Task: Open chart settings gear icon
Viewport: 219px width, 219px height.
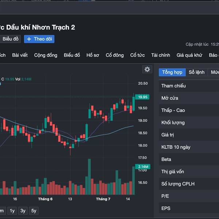Action: (147, 69)
